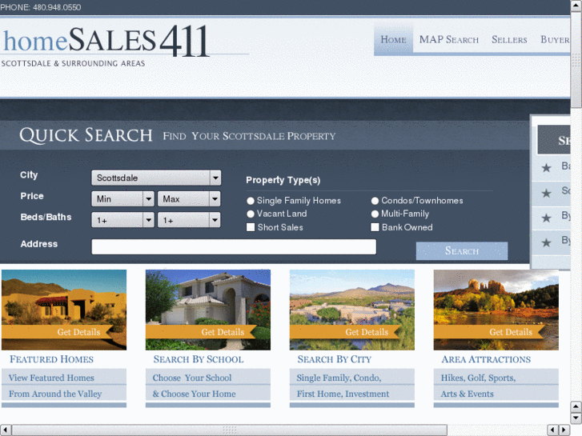Open the MAP Search navigation tab

coord(449,40)
